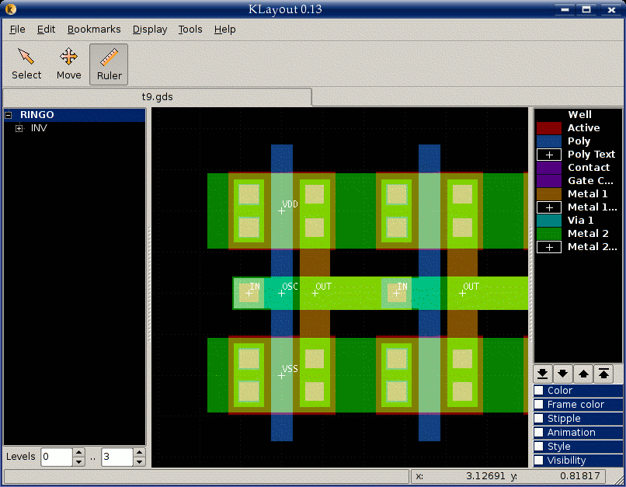Enable the Stipple panel checkbox
Screen dimensions: 626x487
click(539, 419)
